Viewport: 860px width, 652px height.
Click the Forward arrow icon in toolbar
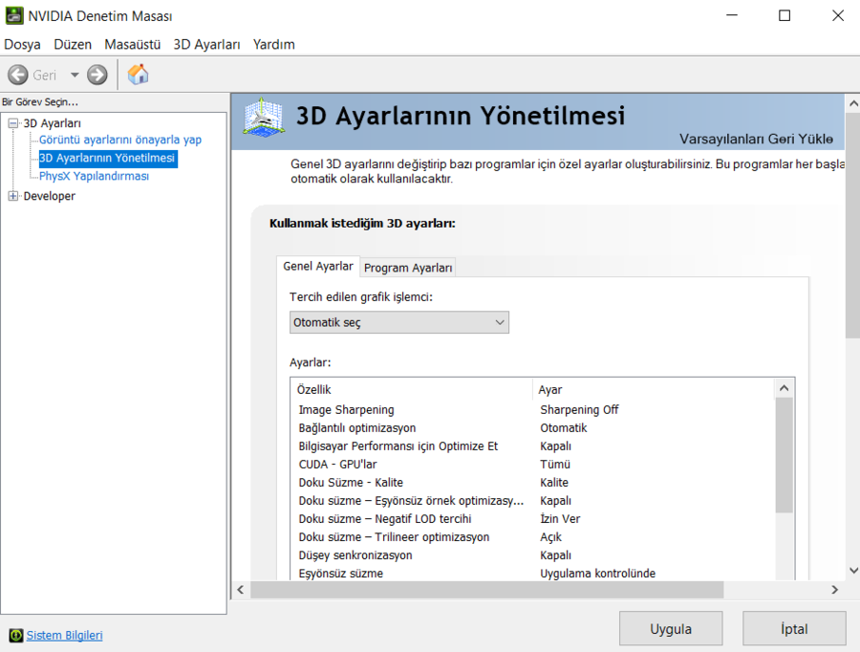click(97, 75)
